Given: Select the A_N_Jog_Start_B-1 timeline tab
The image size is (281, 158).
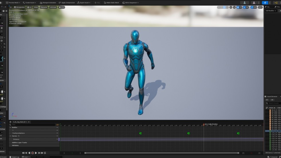Looking at the screenshot, I should [20, 122].
